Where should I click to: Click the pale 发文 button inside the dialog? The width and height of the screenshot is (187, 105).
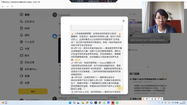[x=120, y=88]
